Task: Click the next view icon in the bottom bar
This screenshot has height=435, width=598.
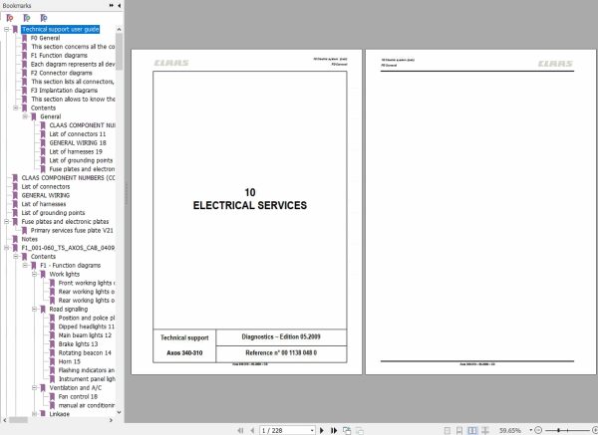Action: (x=359, y=430)
